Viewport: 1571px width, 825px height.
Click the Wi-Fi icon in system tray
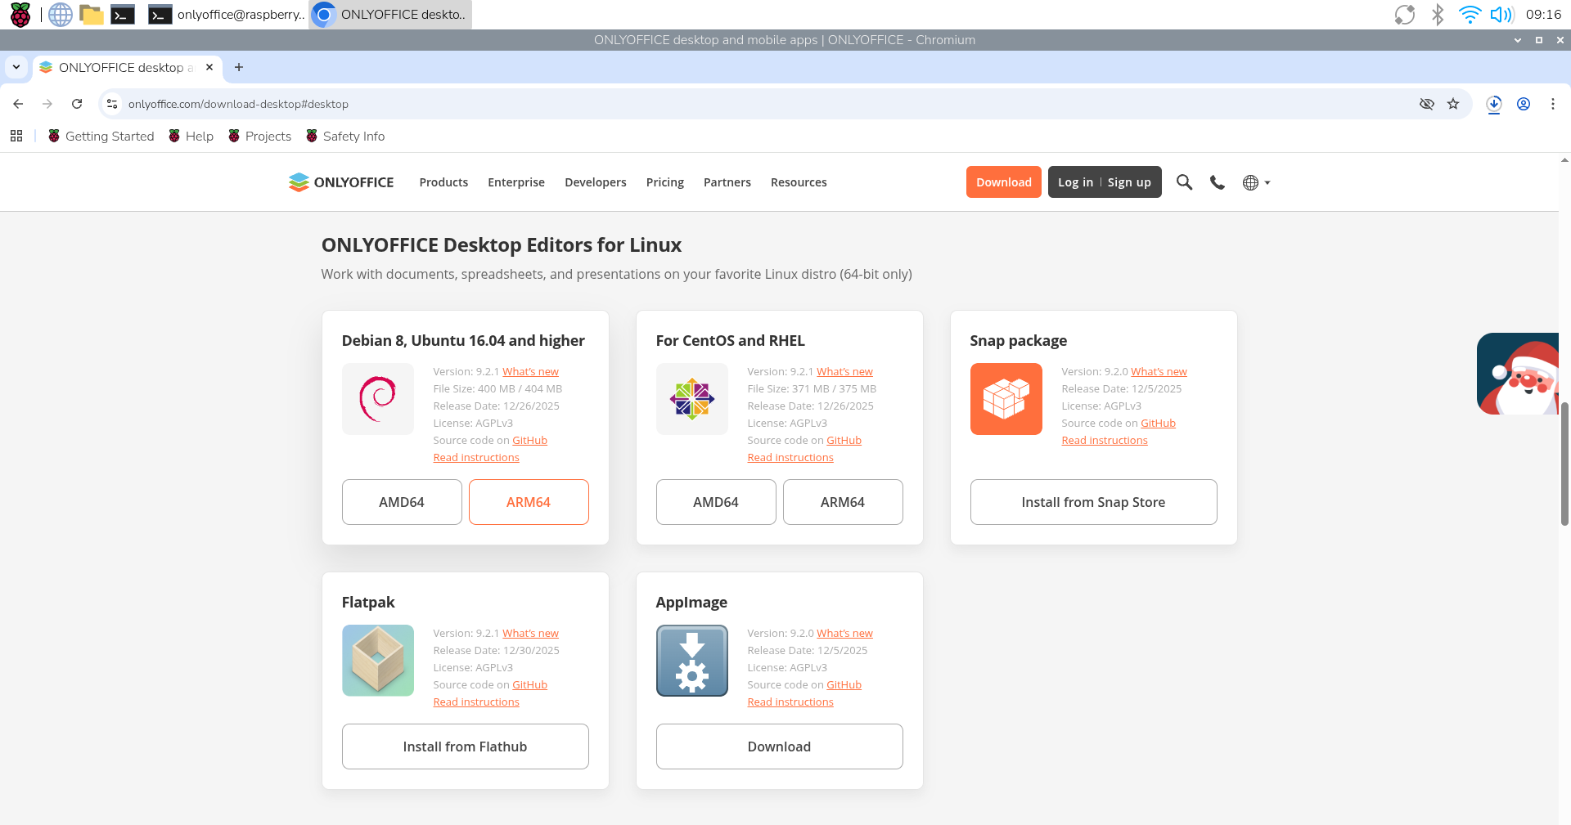(x=1470, y=15)
